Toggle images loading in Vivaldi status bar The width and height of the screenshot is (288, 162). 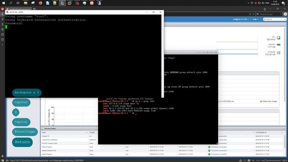249,160
